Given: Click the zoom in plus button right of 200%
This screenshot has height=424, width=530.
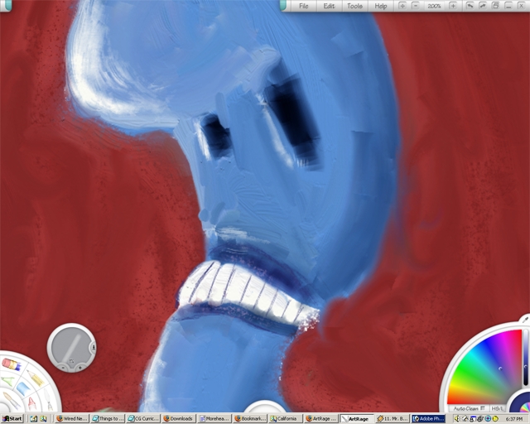Looking at the screenshot, I should point(453,6).
